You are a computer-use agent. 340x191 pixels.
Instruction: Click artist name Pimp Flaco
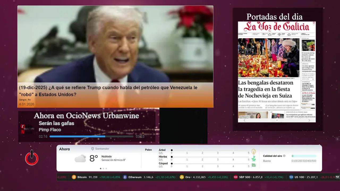click(x=50, y=130)
